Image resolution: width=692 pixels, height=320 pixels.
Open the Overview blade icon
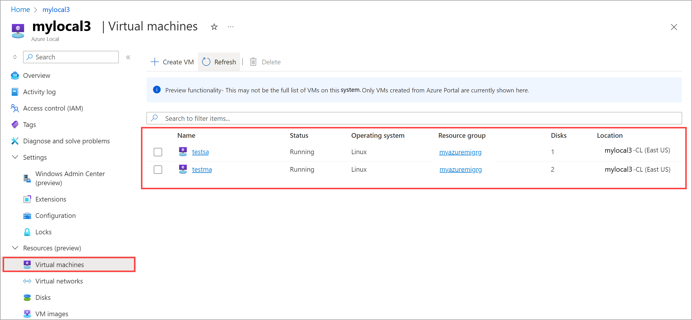click(15, 75)
